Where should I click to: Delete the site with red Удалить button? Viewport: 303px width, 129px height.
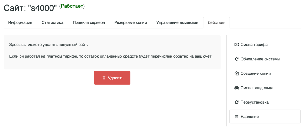click(x=112, y=78)
